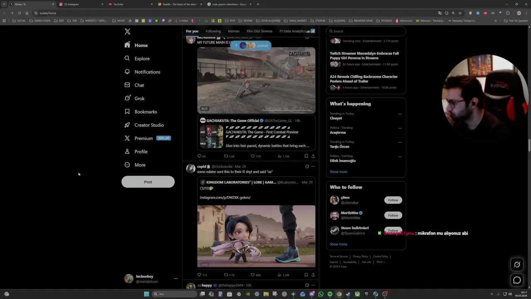Switch to the Film Dizi Sinema tab
Image resolution: width=531 pixels, height=299 pixels.
[x=259, y=31]
